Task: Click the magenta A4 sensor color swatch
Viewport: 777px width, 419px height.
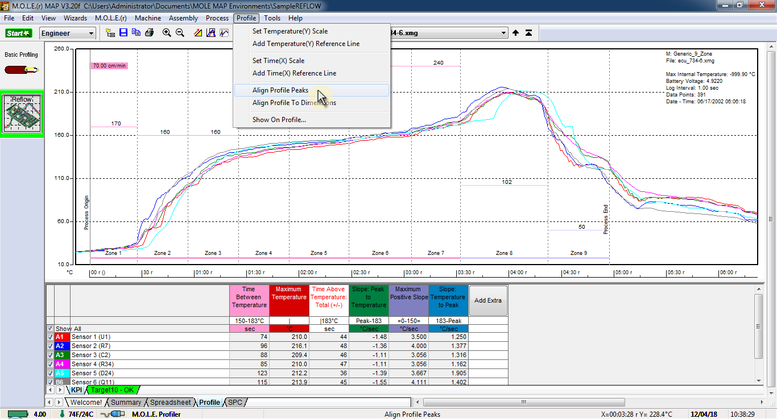Action: pos(62,364)
